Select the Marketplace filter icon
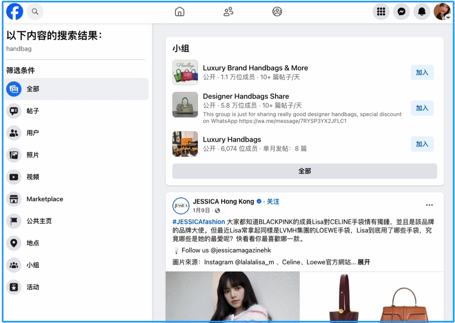Screen dimensions: 455x323 click(14, 199)
